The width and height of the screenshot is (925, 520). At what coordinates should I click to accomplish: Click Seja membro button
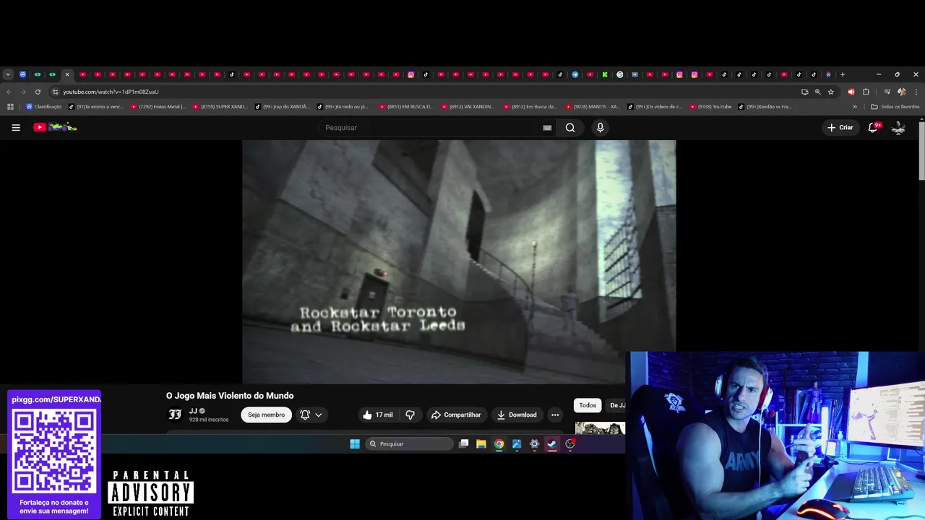click(267, 415)
